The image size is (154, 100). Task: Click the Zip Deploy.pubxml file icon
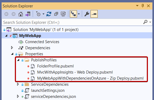[33, 79]
